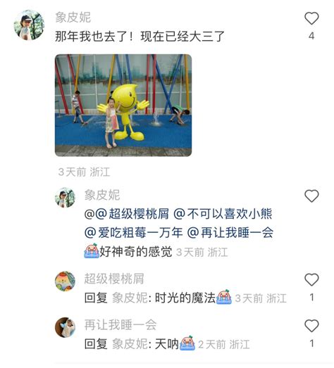Tap the username 超级樱桃屑 above the reply

click(x=114, y=279)
